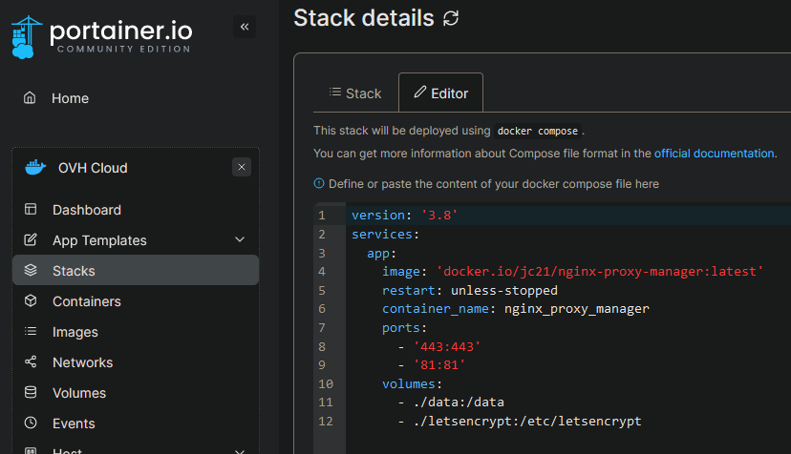Click the Dashboard layout icon
The height and width of the screenshot is (454, 791).
click(x=31, y=210)
